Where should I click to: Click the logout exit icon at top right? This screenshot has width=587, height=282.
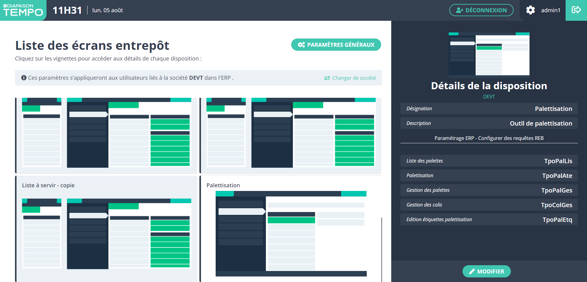click(x=576, y=10)
